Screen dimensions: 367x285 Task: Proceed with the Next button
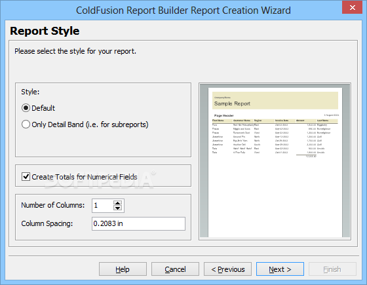pyautogui.click(x=280, y=269)
